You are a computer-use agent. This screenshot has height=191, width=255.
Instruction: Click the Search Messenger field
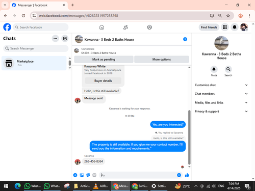click(x=36, y=48)
